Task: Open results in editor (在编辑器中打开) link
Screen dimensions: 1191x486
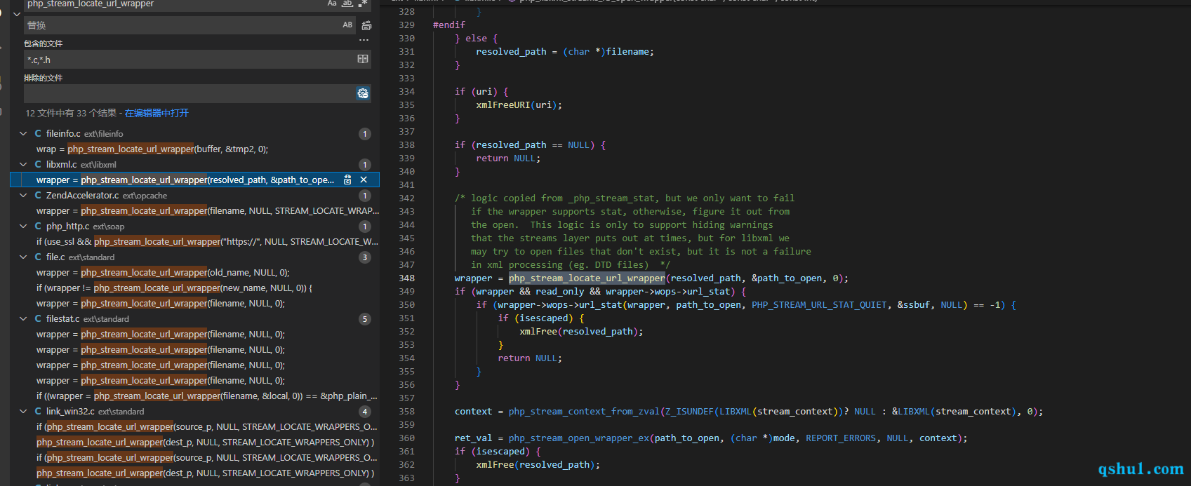Action: 157,113
